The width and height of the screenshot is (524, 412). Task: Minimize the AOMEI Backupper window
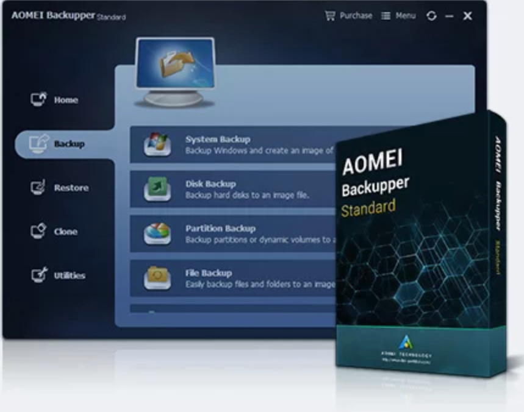(x=450, y=16)
